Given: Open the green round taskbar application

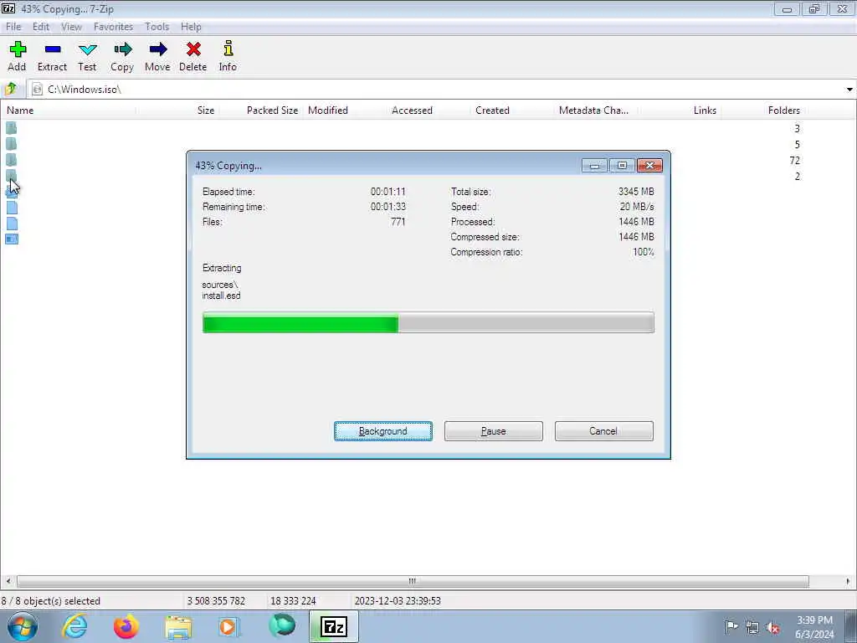Looking at the screenshot, I should [x=282, y=626].
